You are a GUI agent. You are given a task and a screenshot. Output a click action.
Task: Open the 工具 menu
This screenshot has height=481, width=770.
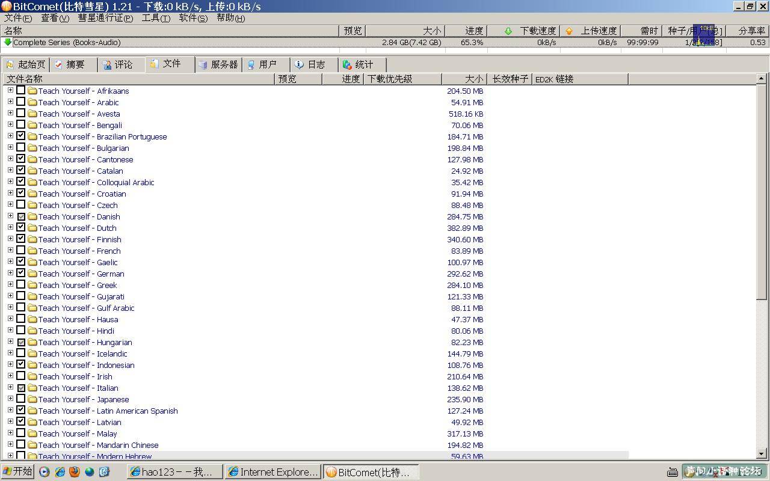click(156, 18)
